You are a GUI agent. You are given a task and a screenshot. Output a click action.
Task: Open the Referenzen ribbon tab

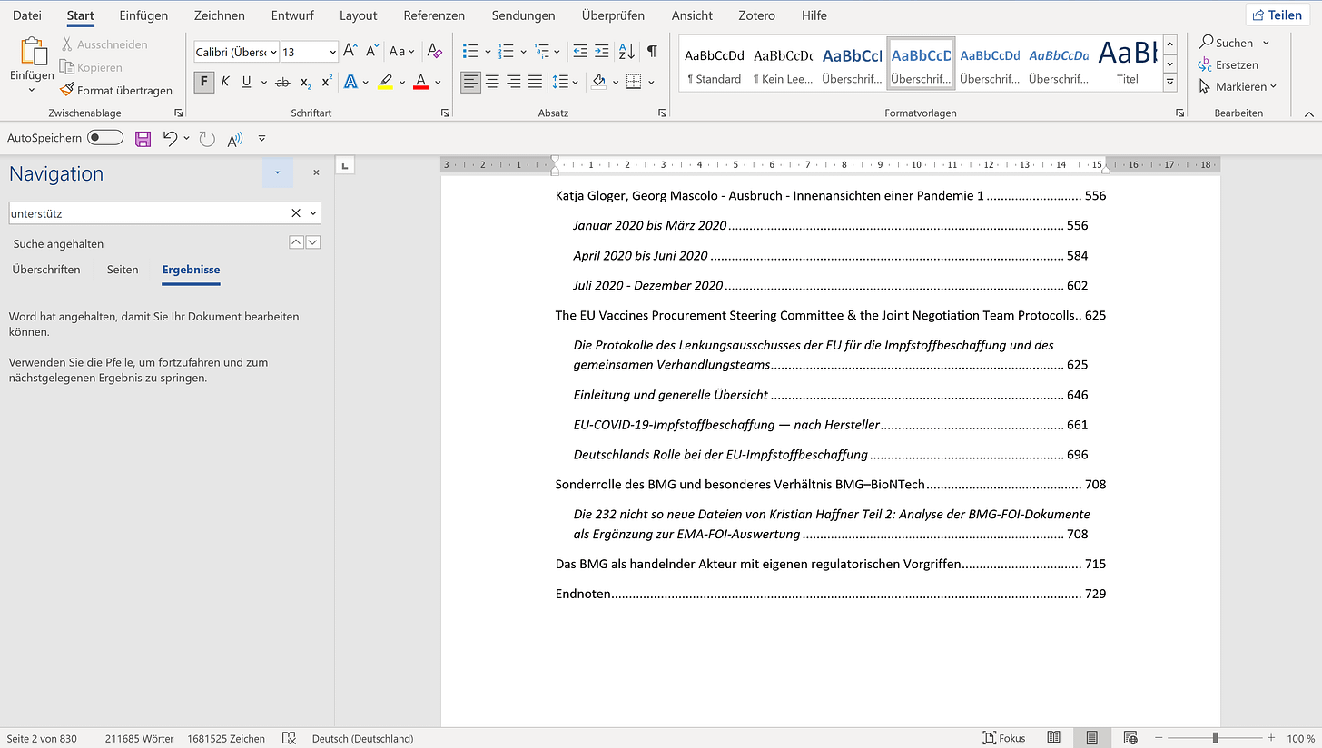434,15
